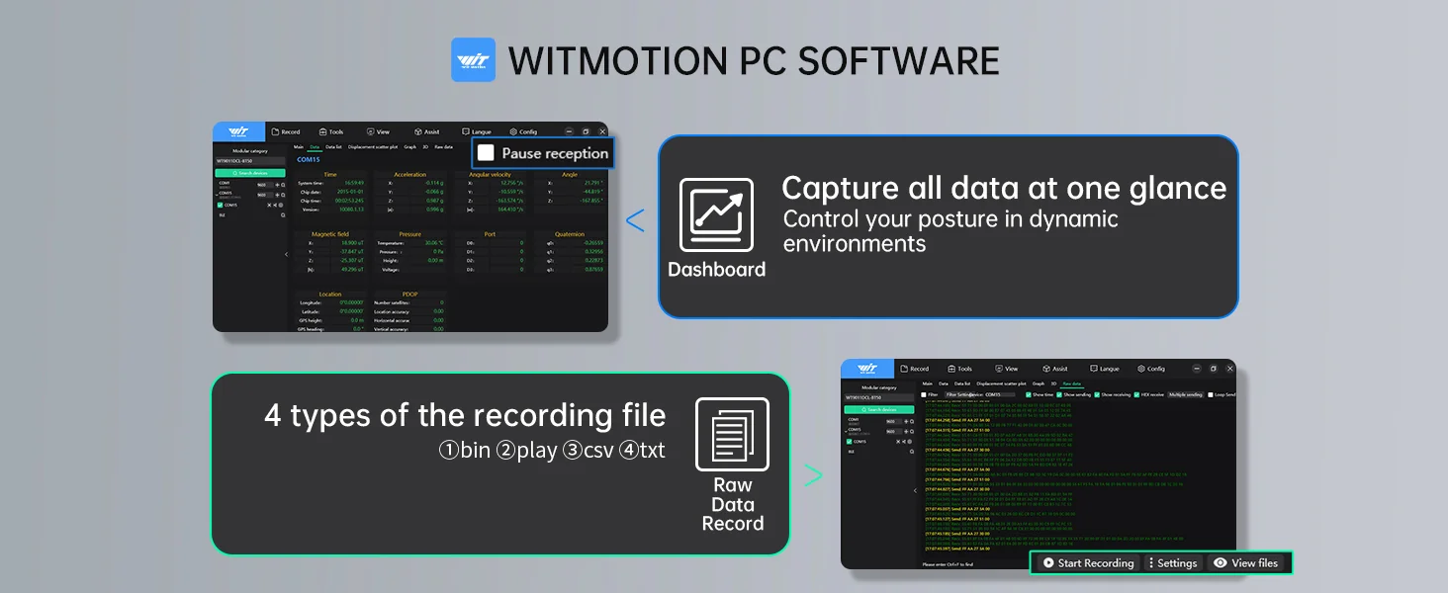This screenshot has height=593, width=1448.
Task: Open Tools menu in raw data window
Action: 959,369
